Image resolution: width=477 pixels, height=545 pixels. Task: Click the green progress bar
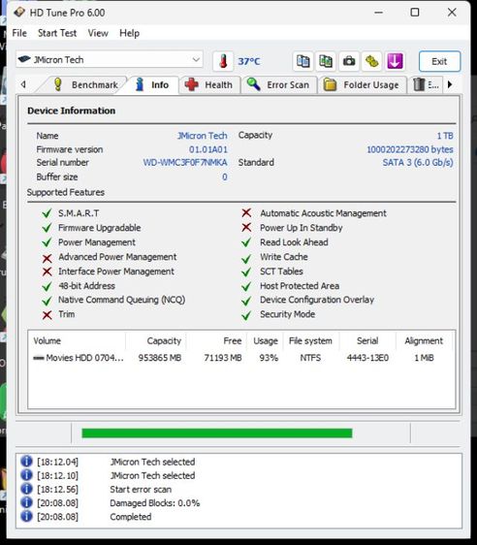pos(217,433)
